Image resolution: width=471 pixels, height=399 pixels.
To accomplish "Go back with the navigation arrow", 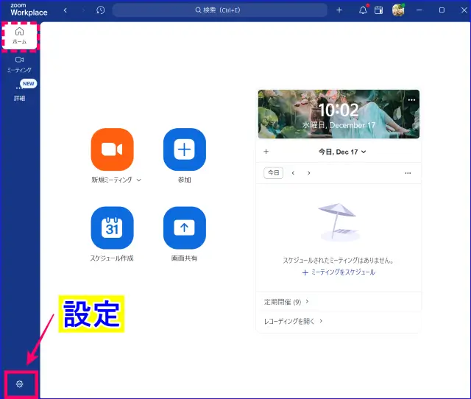I will [65, 10].
